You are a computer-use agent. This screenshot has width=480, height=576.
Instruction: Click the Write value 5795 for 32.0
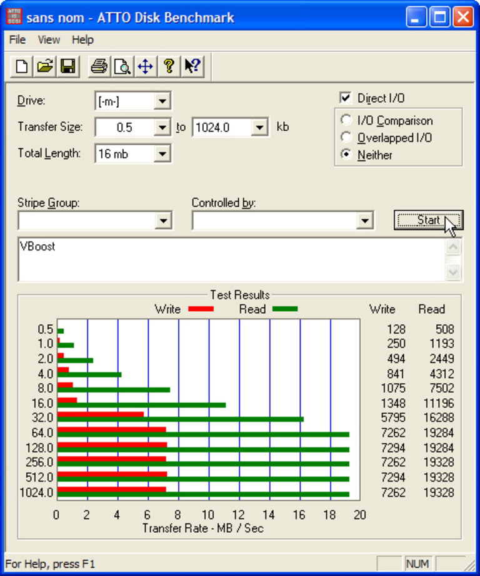[x=393, y=418]
